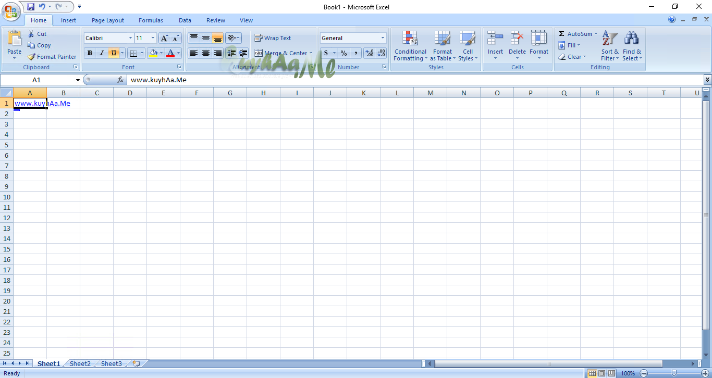Copy the selected cell
The height and width of the screenshot is (378, 712).
tap(39, 45)
